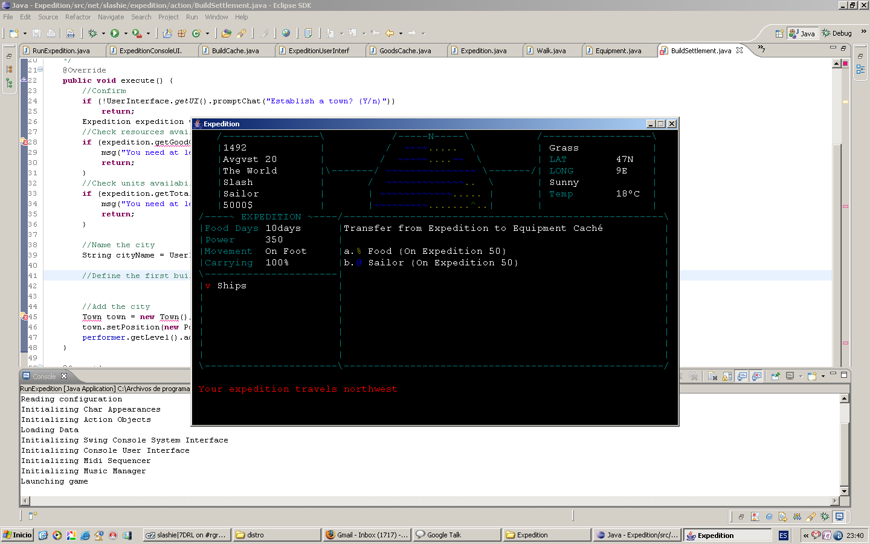Open the Open Console dropdown arrow

[x=823, y=376]
